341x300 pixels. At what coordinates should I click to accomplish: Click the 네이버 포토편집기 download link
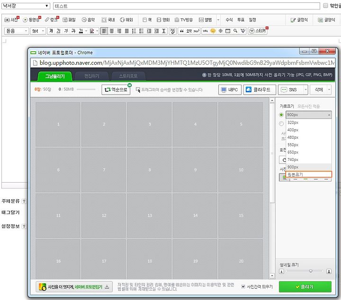74,287
